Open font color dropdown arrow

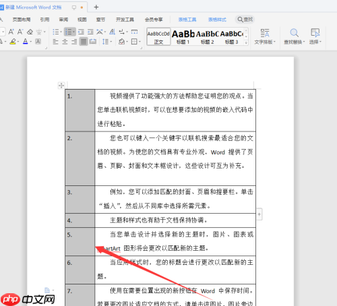pyautogui.click(x=30, y=42)
